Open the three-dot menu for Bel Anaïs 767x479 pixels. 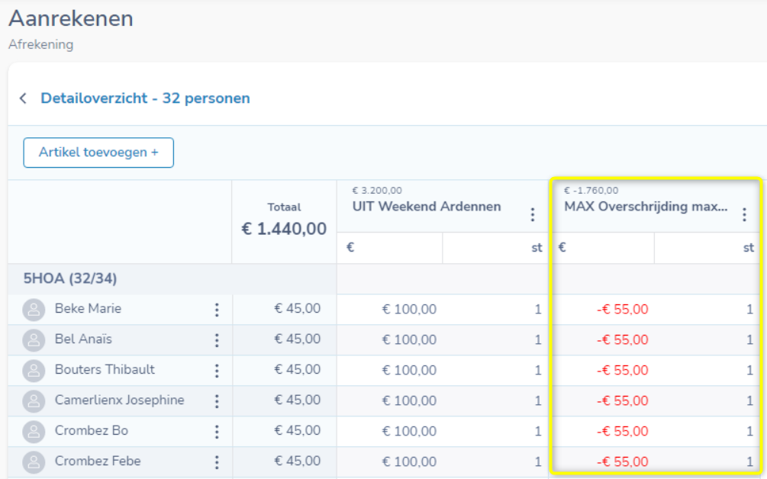tap(217, 340)
